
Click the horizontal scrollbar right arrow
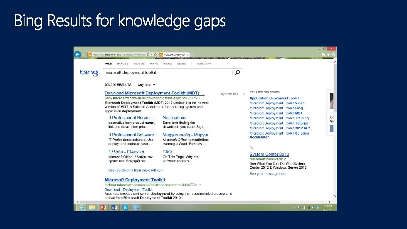[329, 202]
